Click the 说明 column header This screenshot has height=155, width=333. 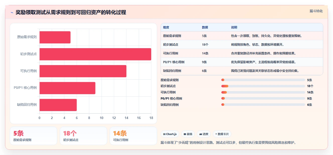click(234, 27)
